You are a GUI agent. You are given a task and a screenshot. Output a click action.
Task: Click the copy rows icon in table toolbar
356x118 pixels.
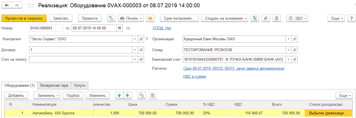pyautogui.click(x=142, y=95)
